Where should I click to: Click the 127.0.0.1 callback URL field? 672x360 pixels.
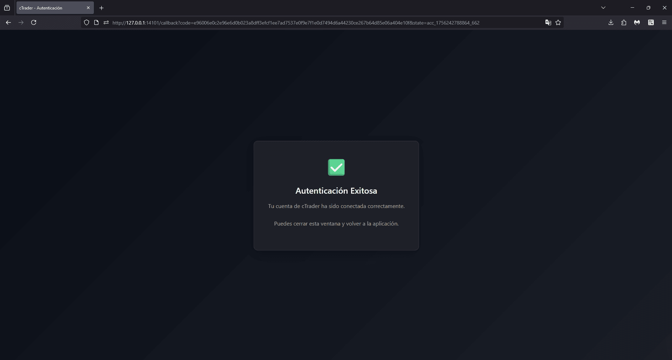click(315, 22)
